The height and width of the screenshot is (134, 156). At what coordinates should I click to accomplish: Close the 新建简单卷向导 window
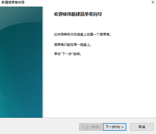153,2
